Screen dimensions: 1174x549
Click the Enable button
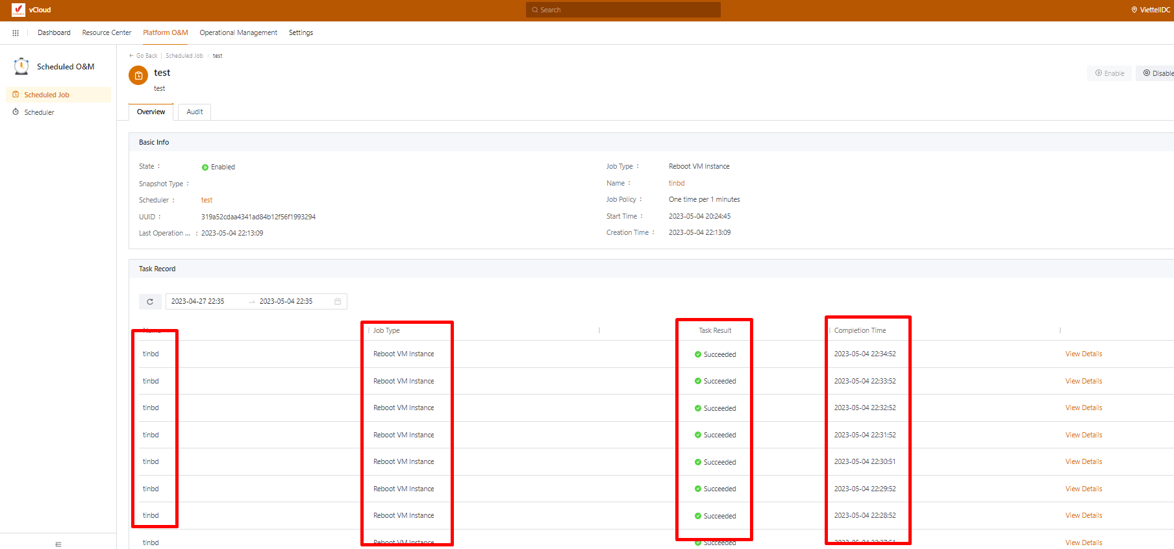(x=1110, y=73)
